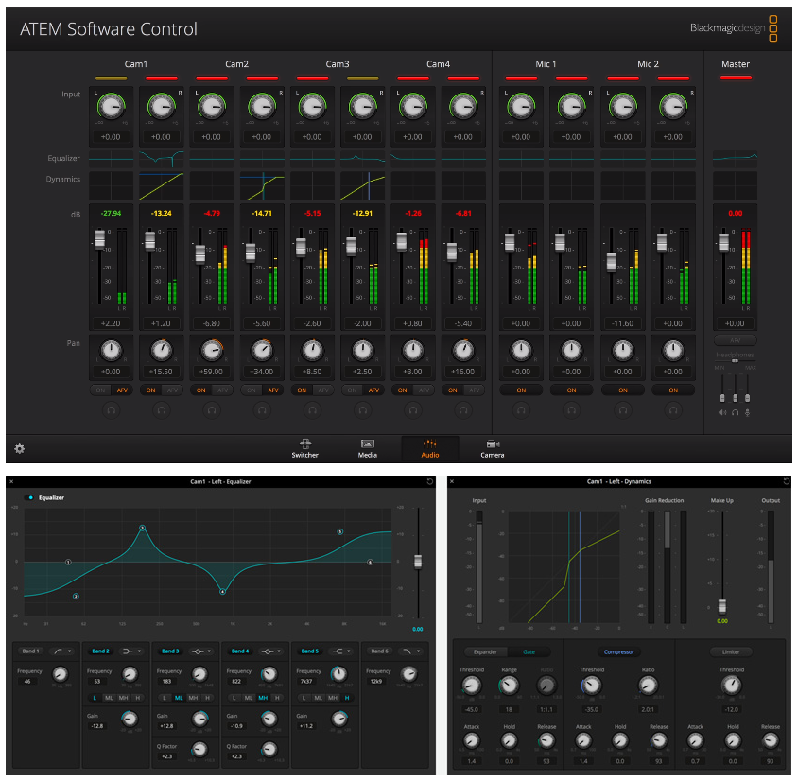Enable the Band 1 button
Image resolution: width=798 pixels, height=781 pixels.
click(30, 651)
